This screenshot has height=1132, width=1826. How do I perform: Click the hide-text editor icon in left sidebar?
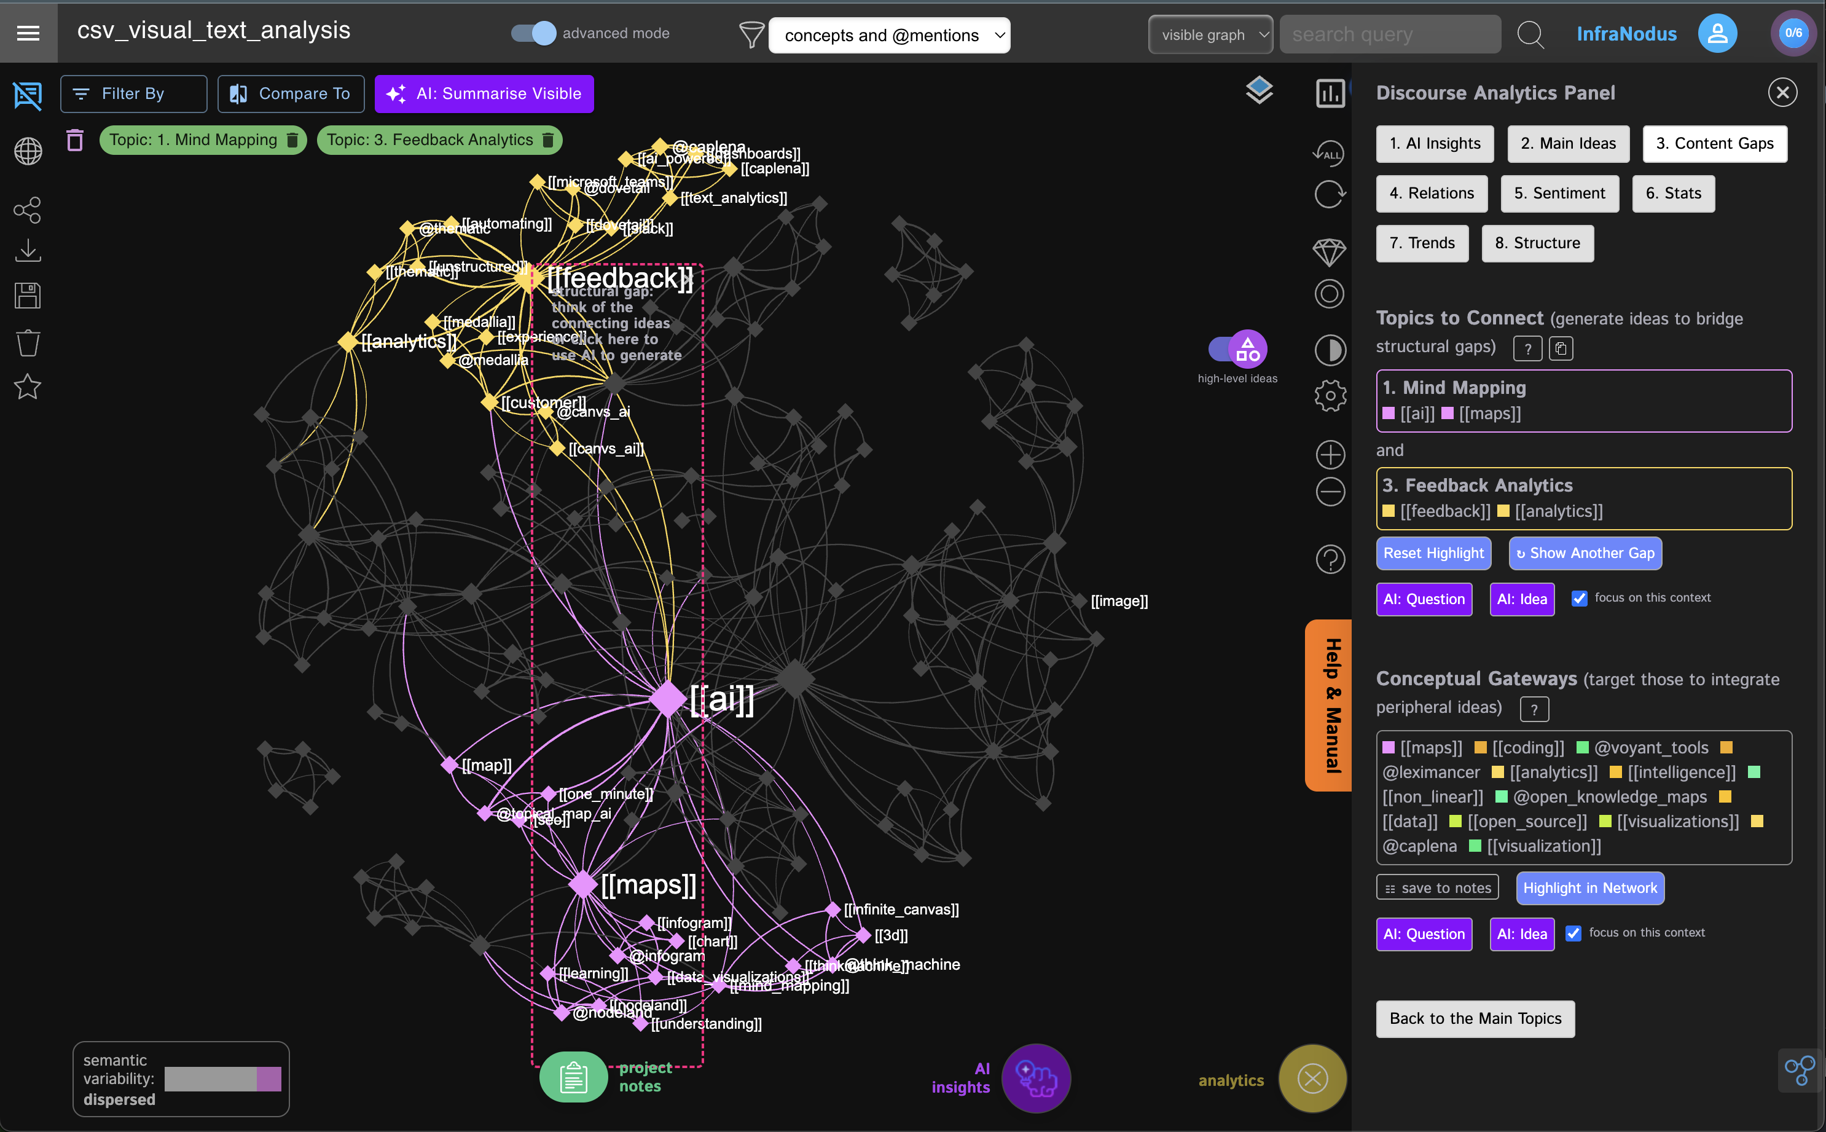(28, 96)
